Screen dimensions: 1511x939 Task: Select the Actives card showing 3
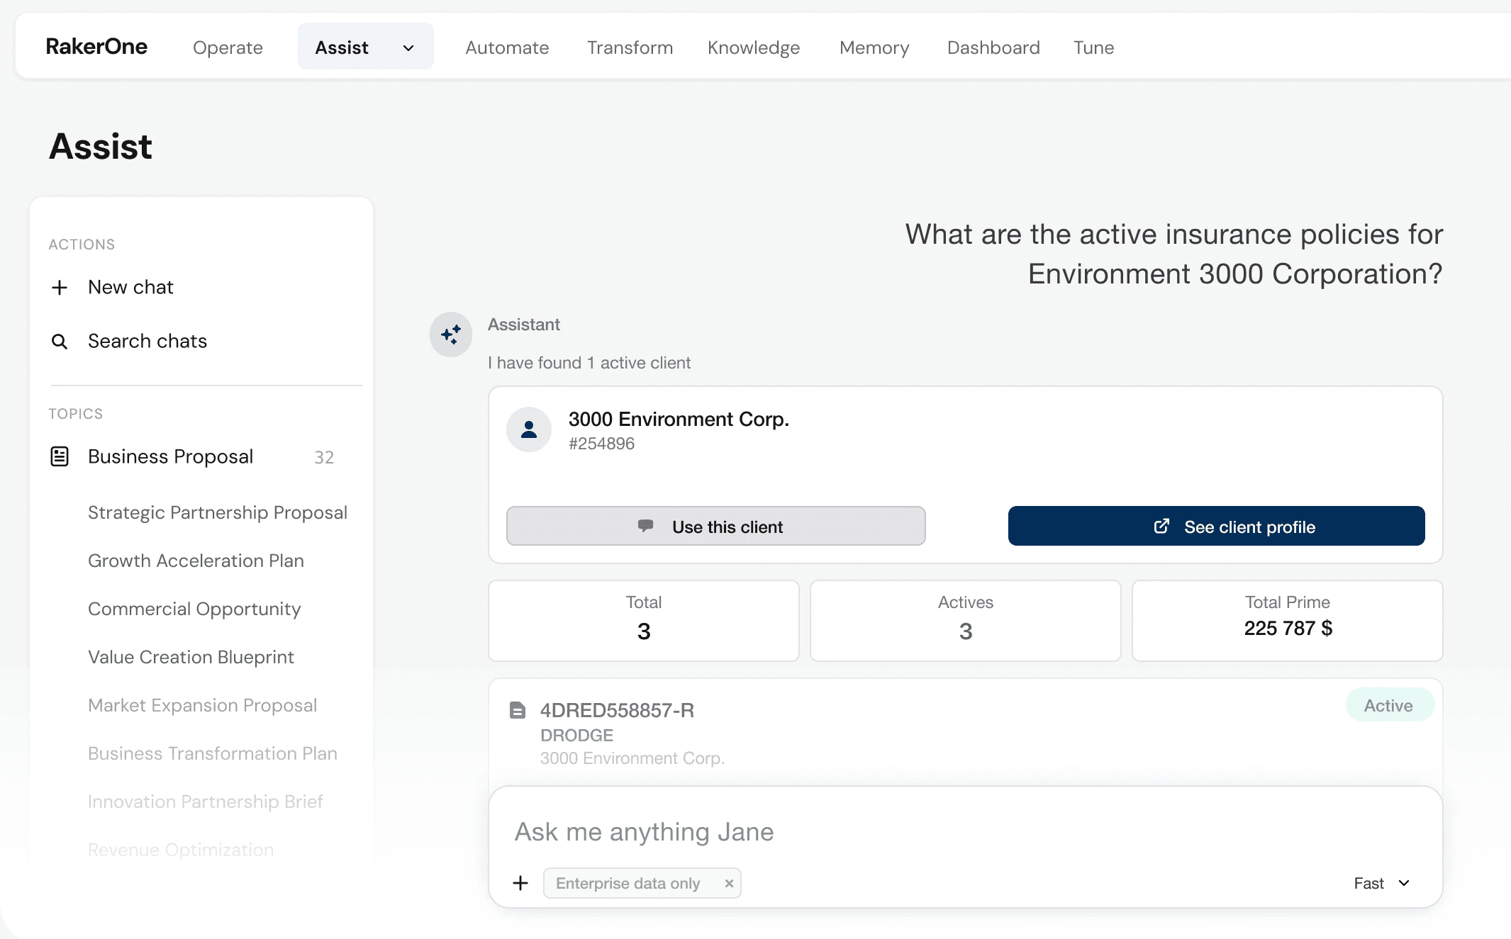[x=964, y=620]
